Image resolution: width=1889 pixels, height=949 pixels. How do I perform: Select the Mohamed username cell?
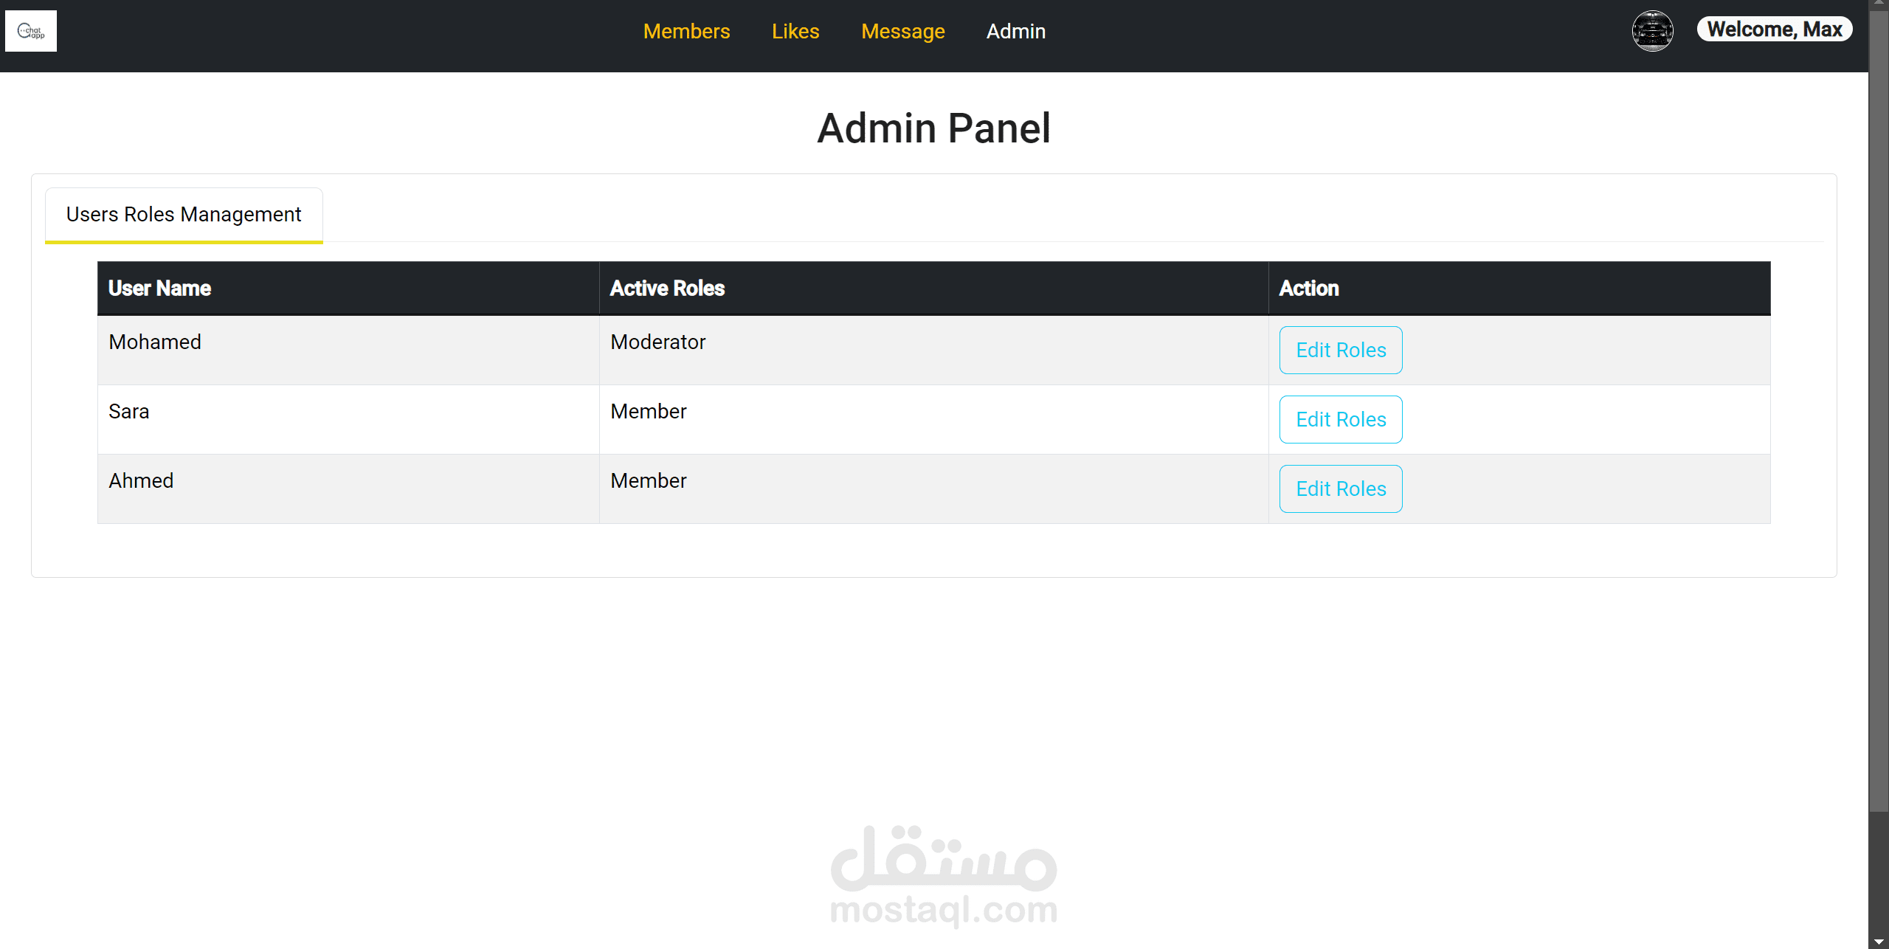(x=155, y=342)
